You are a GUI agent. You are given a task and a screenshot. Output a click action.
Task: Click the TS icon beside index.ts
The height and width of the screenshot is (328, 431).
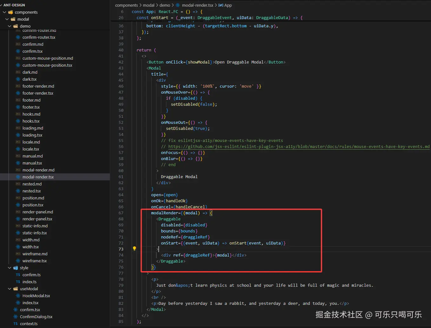coord(18,282)
